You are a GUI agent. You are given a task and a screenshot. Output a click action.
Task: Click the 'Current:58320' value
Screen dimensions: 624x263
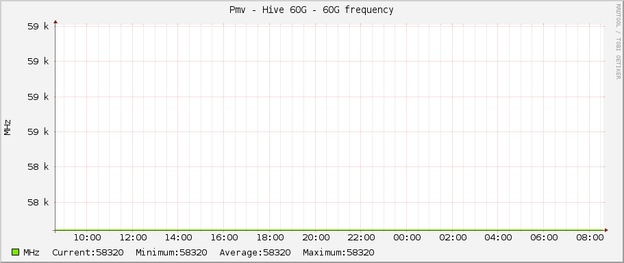coord(88,253)
